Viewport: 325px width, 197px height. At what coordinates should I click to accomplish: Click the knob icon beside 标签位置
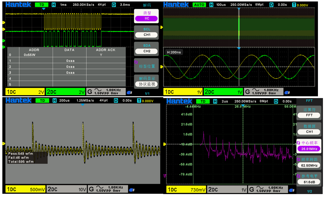click(136, 62)
